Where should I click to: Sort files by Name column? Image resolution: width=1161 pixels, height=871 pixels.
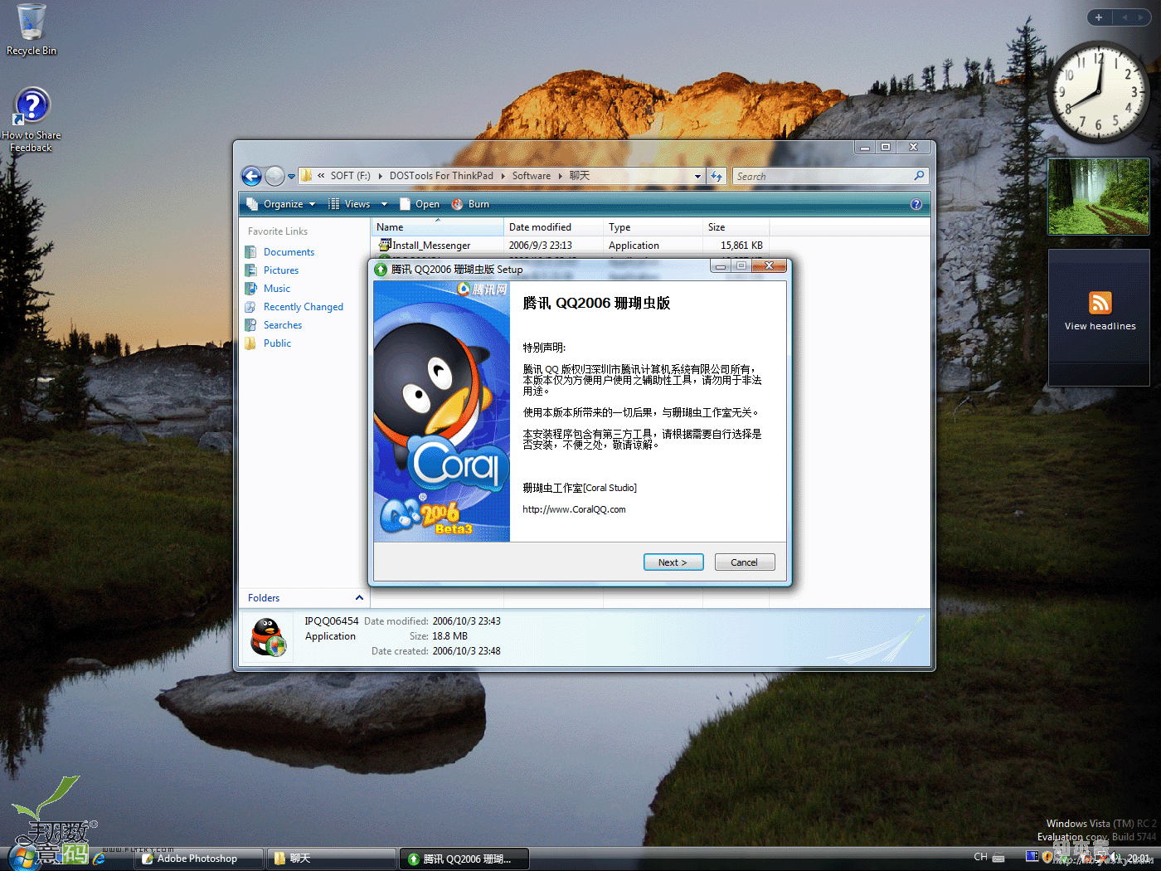tap(437, 227)
